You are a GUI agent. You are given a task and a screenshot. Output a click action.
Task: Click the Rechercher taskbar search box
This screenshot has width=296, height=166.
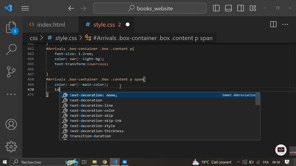[x=44, y=162]
